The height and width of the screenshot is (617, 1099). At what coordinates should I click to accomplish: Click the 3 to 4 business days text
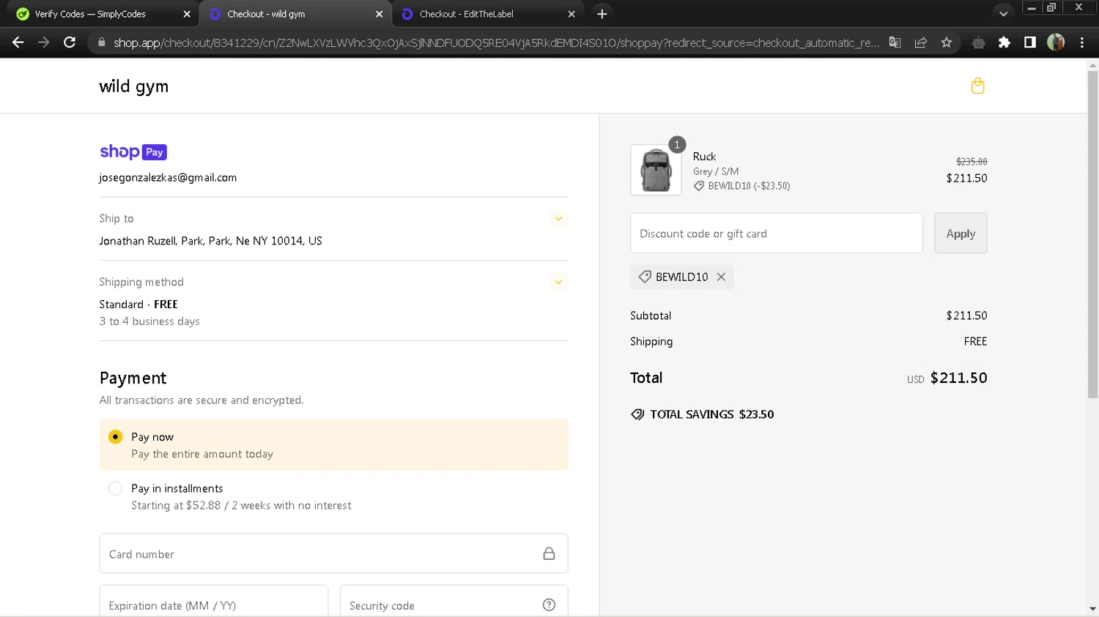pyautogui.click(x=149, y=321)
